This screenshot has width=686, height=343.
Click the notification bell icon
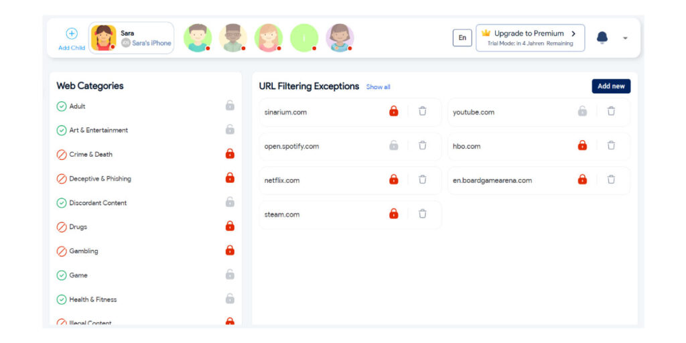coord(602,38)
